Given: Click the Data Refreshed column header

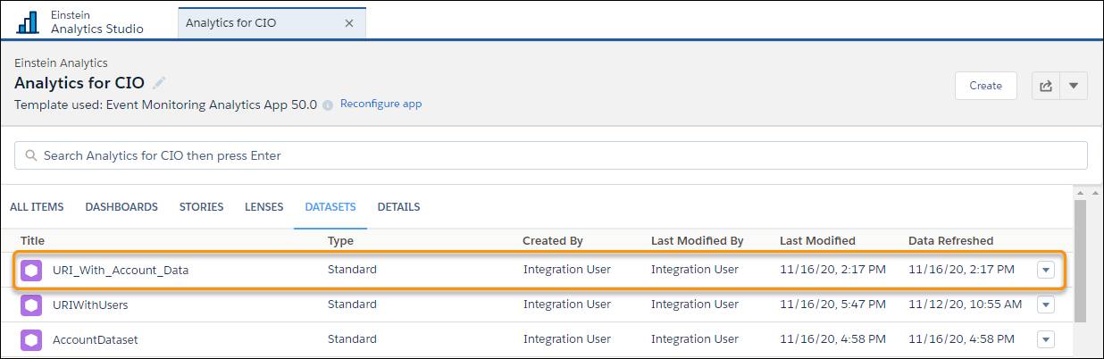Looking at the screenshot, I should 950,240.
